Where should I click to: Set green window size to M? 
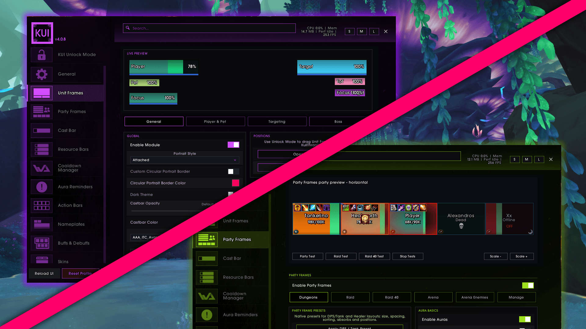(527, 159)
